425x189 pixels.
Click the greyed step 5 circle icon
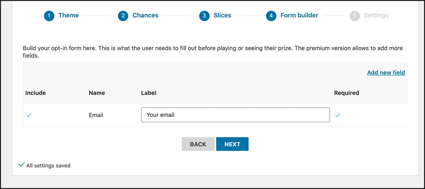(354, 16)
